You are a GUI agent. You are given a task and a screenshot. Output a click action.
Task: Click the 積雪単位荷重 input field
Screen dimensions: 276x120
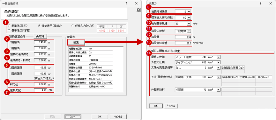183,43
